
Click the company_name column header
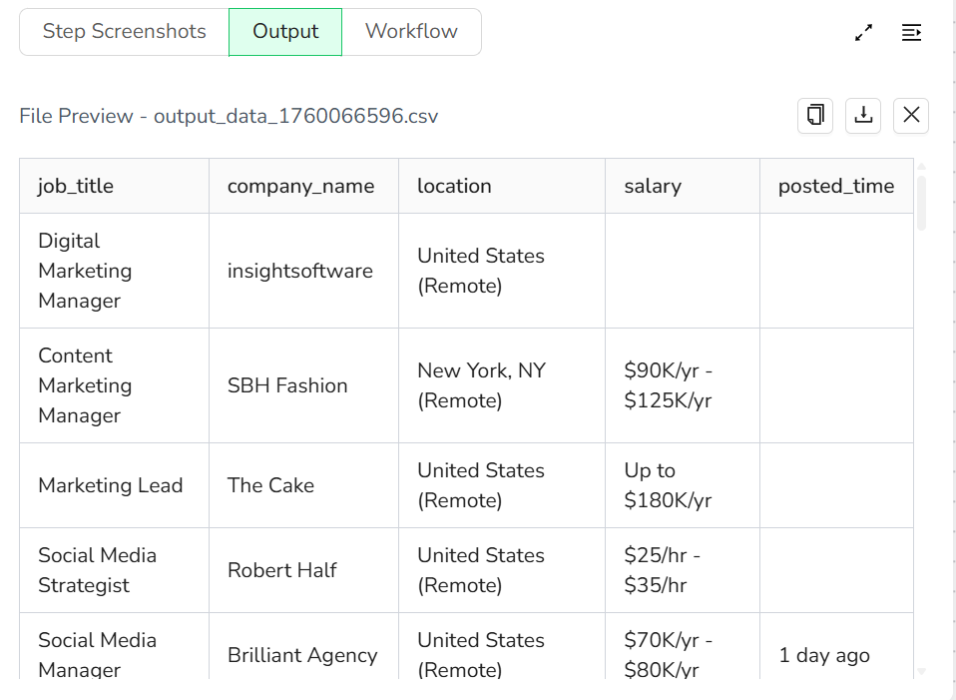click(300, 186)
